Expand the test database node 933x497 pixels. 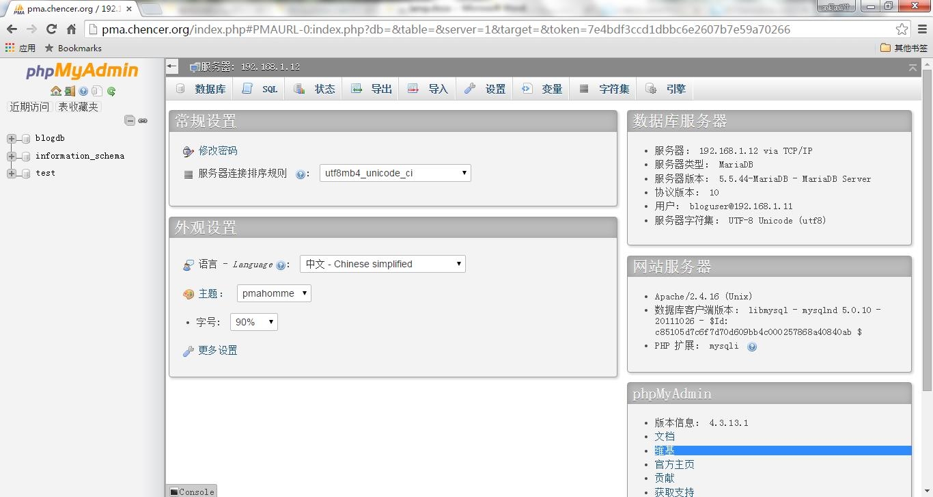coord(12,174)
